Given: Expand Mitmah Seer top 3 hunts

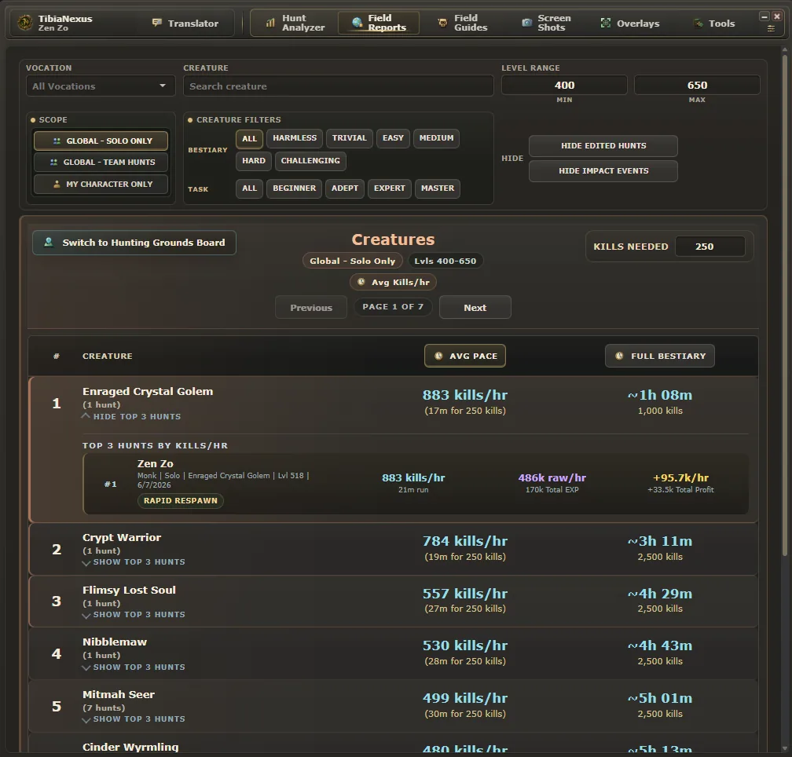Looking at the screenshot, I should pos(134,719).
